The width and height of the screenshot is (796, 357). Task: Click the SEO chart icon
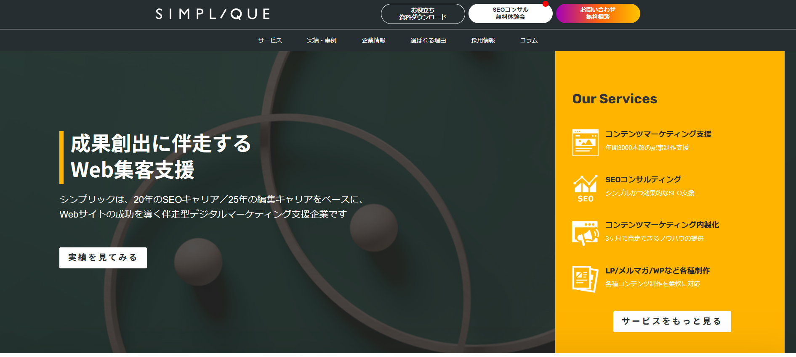point(585,189)
